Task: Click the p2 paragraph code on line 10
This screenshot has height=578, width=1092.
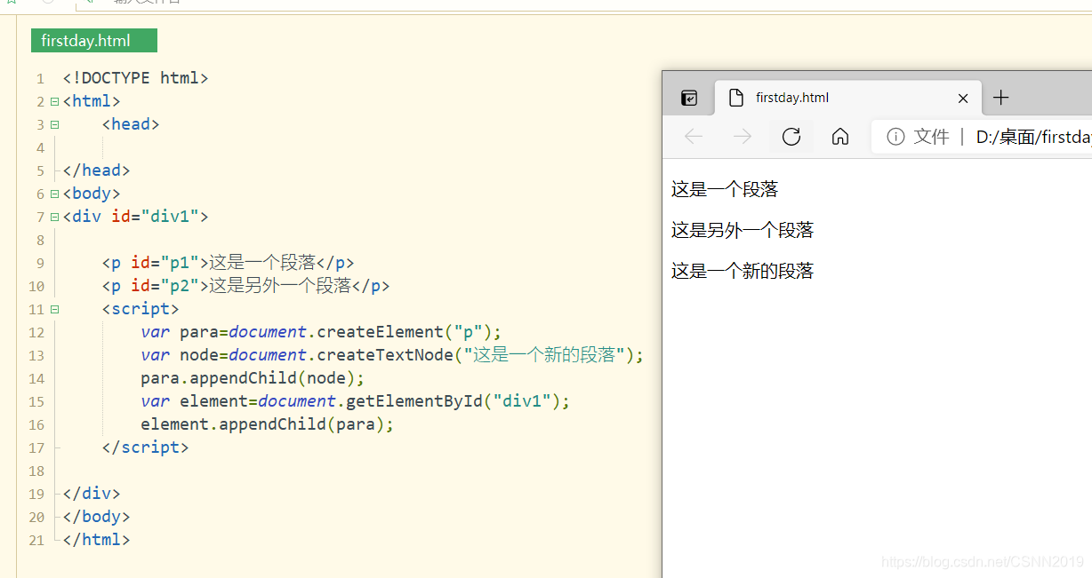Action: [245, 286]
